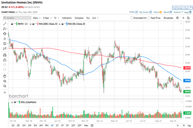Viewport: 193px width, 128px height.
Task: Select the Max range tab
Action: point(86,125)
